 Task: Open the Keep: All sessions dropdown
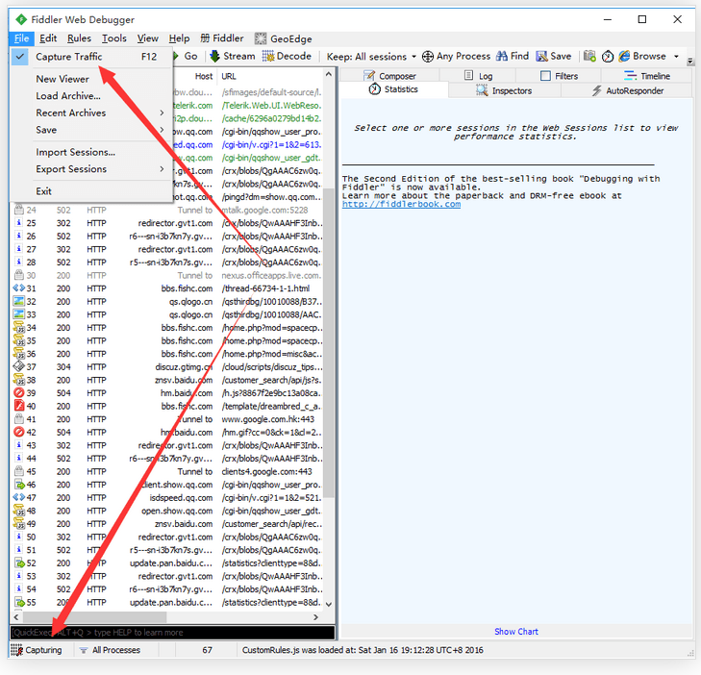[371, 57]
